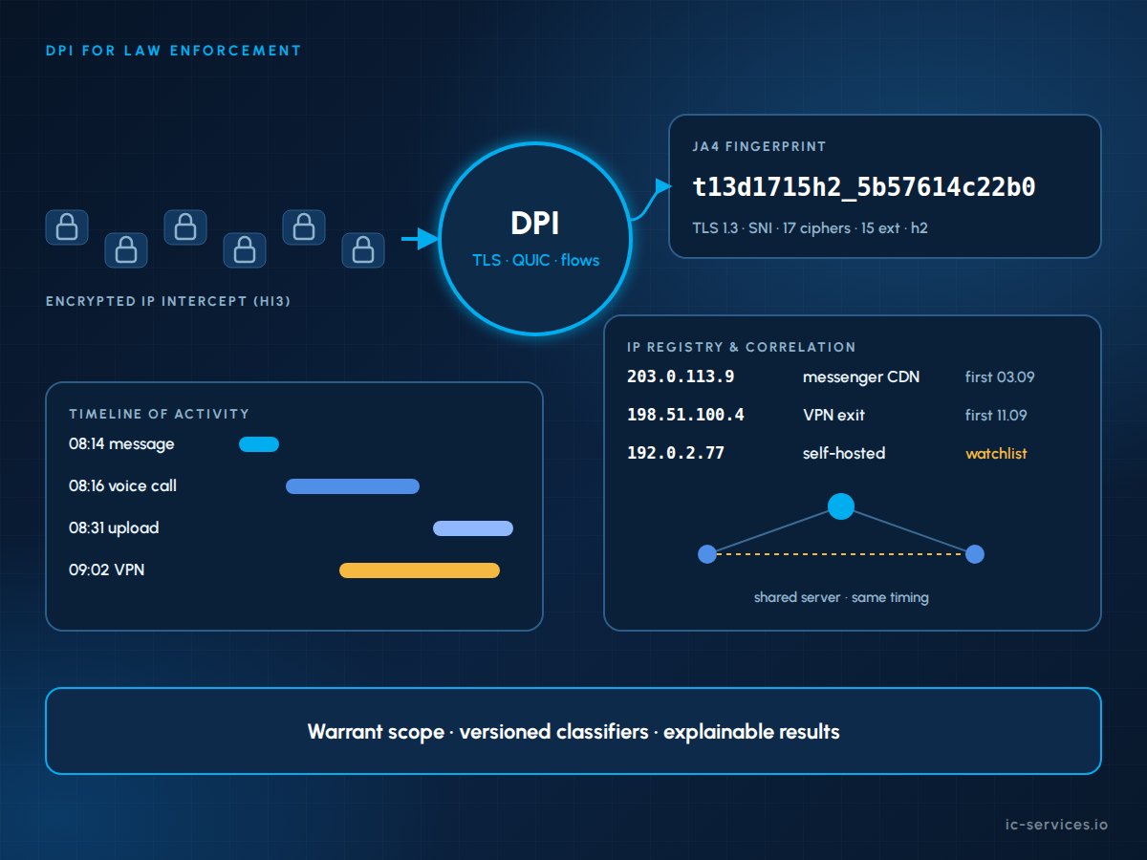The image size is (1147, 860).
Task: Select IP address 192.0.2.77
Action: (x=676, y=453)
